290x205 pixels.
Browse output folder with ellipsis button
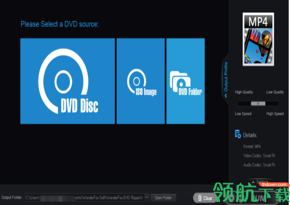[147, 197]
